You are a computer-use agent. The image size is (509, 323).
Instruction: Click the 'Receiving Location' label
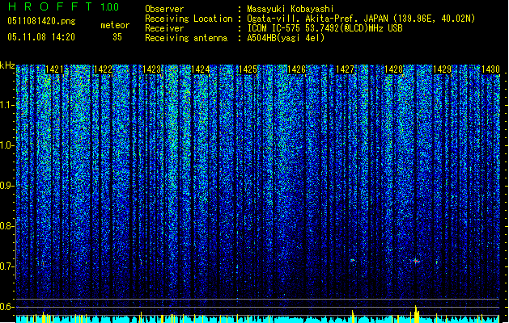coord(189,19)
